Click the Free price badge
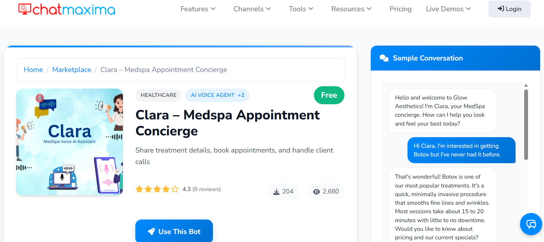 [x=329, y=95]
